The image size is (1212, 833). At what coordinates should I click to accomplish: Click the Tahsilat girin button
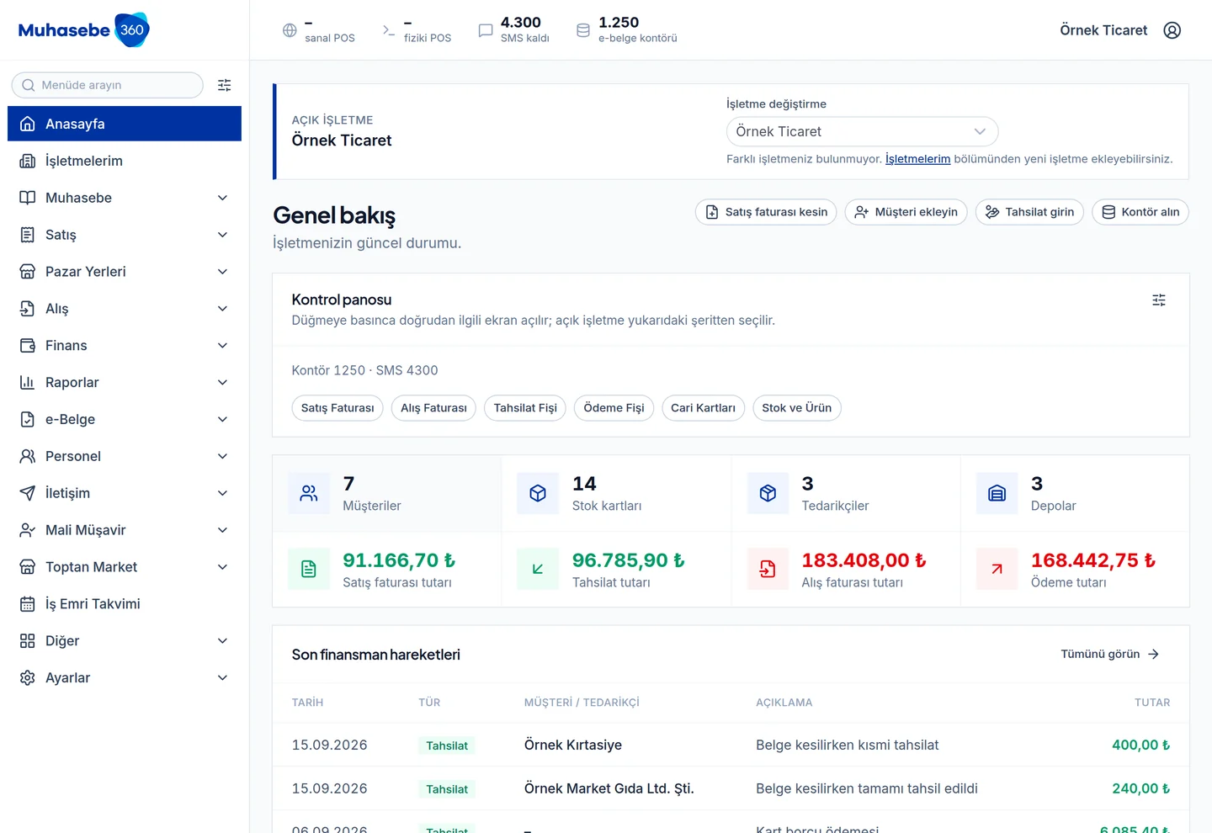point(1029,212)
